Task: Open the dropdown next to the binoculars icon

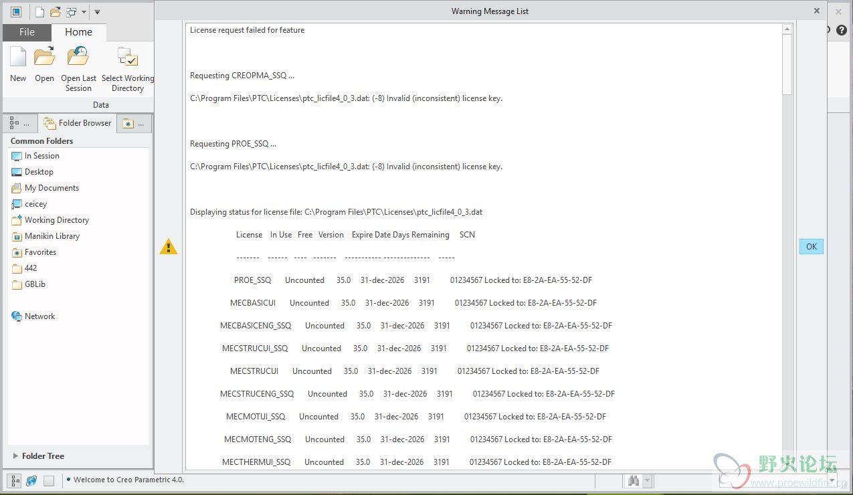Action: [646, 481]
